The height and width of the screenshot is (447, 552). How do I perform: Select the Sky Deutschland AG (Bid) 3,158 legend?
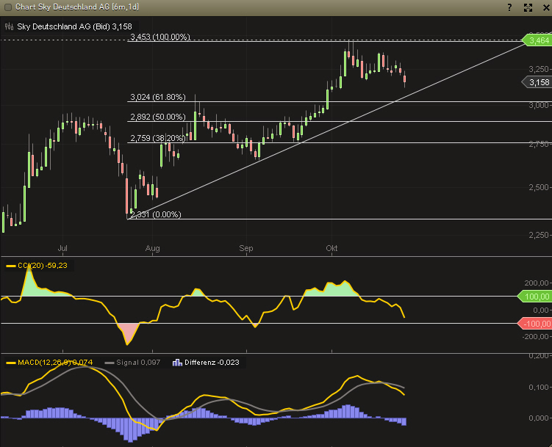[74, 26]
